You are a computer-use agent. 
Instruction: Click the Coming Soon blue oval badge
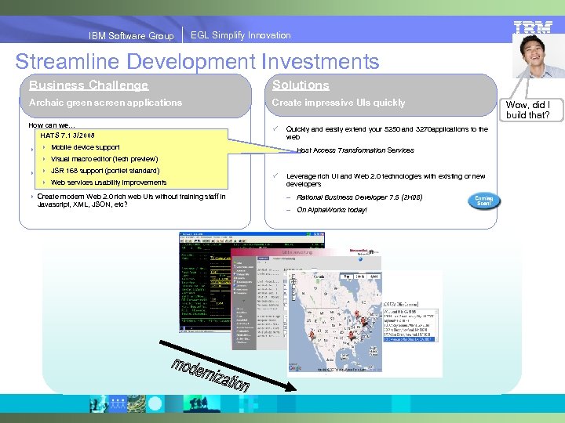coord(484,201)
